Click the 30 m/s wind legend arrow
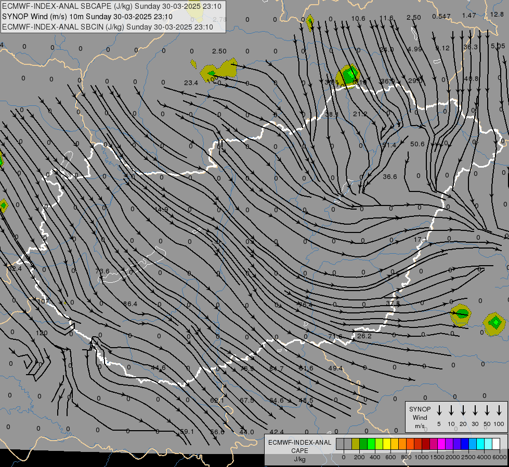This screenshot has height=467, width=509. pos(475,410)
